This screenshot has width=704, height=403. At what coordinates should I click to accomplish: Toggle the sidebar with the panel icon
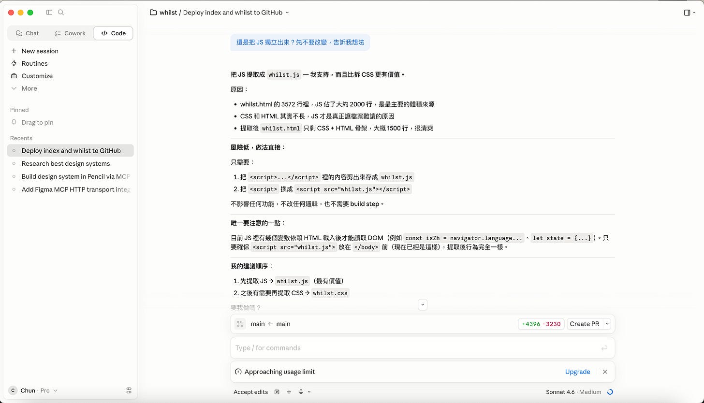coord(49,13)
